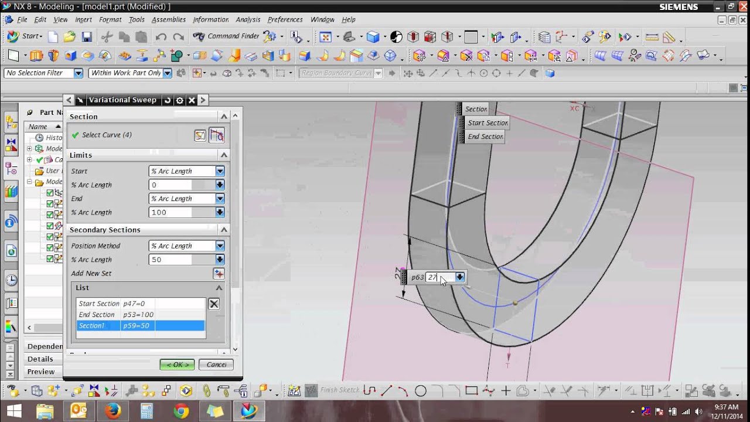Image resolution: width=750 pixels, height=422 pixels.
Task: Click the Extrude tool icon
Action: pyautogui.click(x=36, y=56)
